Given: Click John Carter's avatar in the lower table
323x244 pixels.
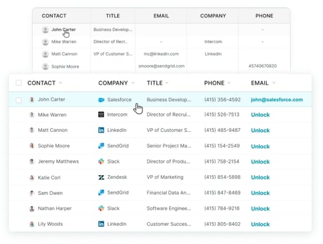Looking at the screenshot, I should [32, 99].
